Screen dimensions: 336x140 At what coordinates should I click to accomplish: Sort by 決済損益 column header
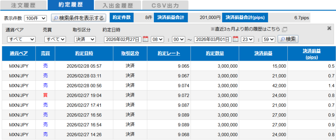(263, 54)
